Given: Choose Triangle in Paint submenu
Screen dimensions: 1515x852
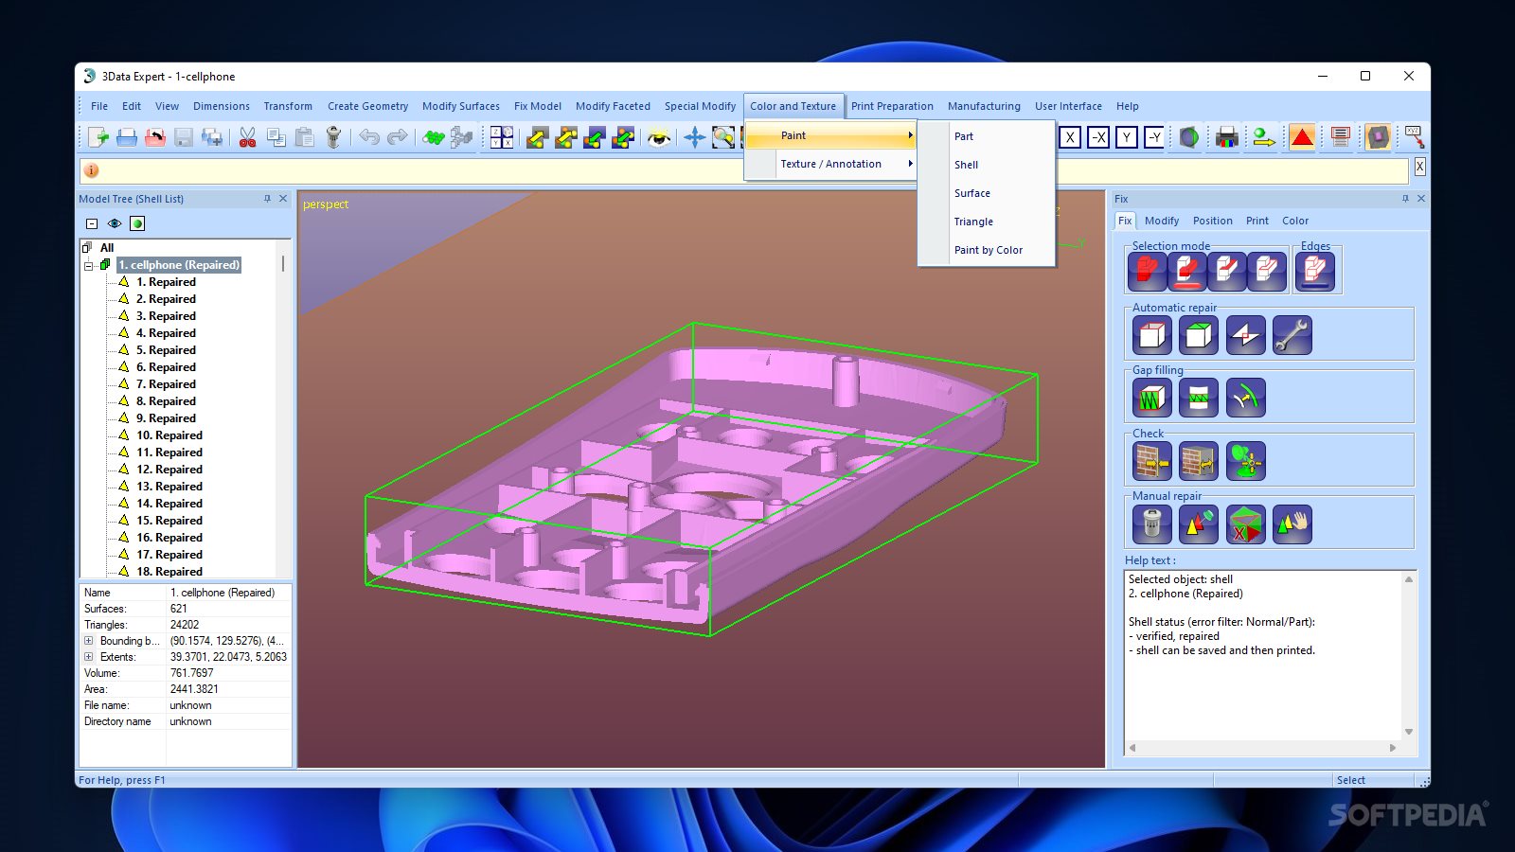Looking at the screenshot, I should coord(988,222).
